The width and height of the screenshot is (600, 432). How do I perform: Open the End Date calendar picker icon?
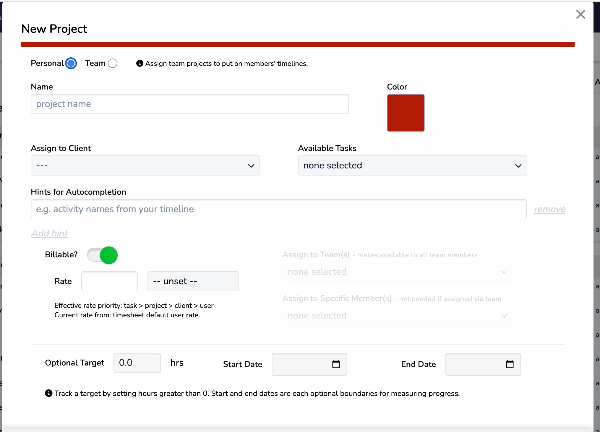pyautogui.click(x=510, y=364)
